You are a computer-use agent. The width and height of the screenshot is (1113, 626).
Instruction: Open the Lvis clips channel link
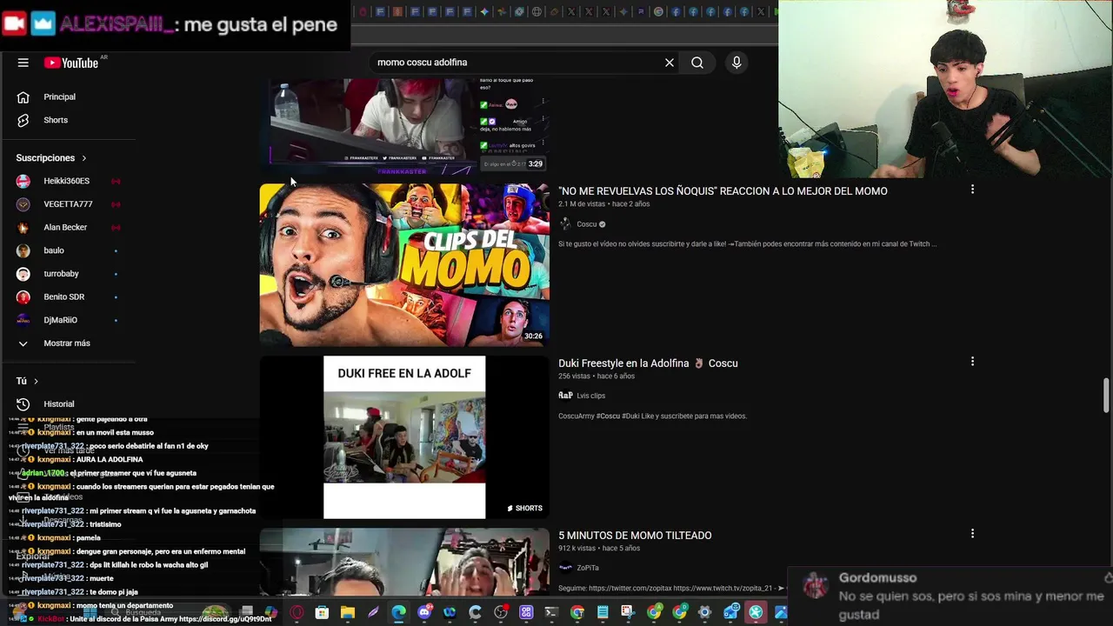click(590, 396)
